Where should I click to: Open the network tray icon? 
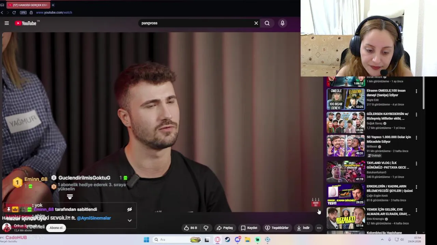pyautogui.click(x=396, y=240)
